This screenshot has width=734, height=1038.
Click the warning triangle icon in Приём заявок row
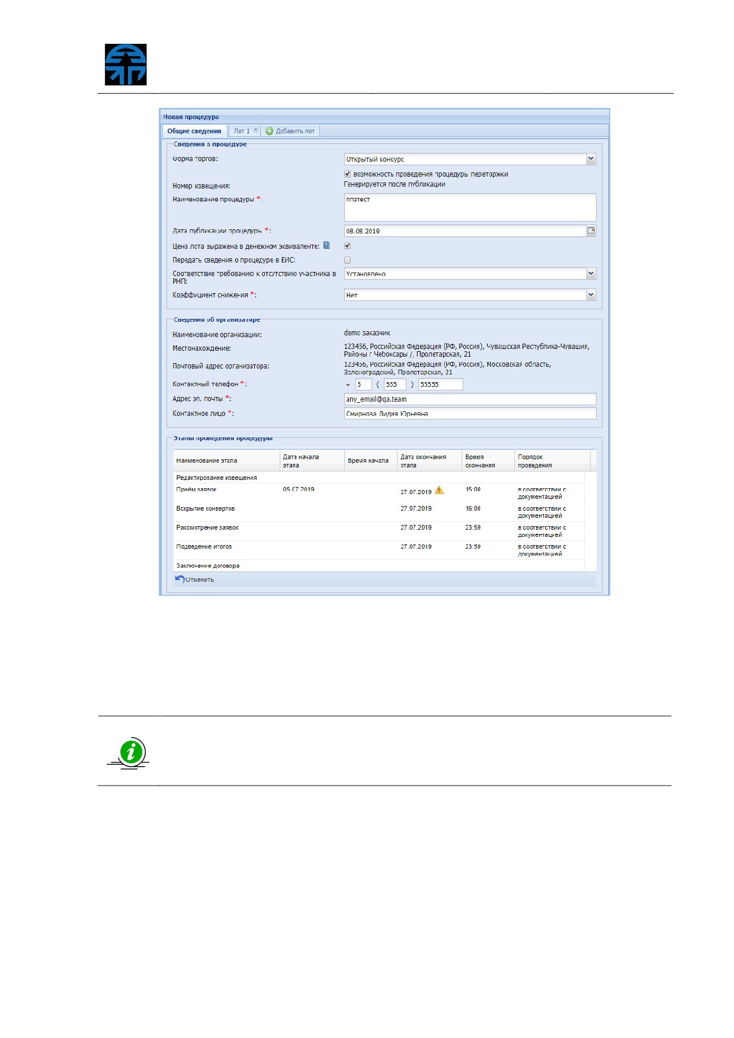[x=439, y=490]
